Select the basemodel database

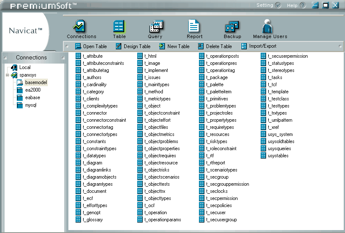point(36,82)
